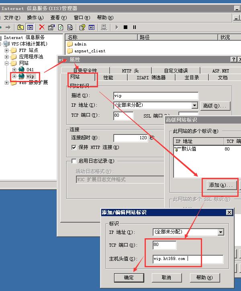Expand the FTP 站点 tree node

pyautogui.click(x=7, y=50)
